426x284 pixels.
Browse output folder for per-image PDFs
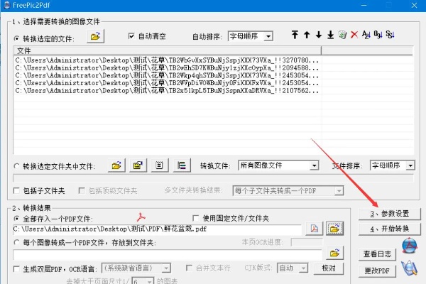pos(334,253)
